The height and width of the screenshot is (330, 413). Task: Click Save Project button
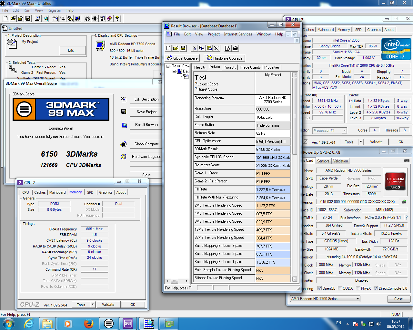[x=146, y=112]
